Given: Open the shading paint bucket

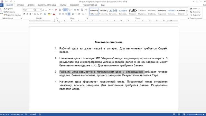Looking at the screenshot, I should pos(79,14).
